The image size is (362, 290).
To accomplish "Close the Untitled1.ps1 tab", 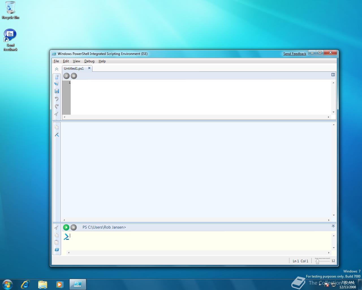I will click(89, 68).
